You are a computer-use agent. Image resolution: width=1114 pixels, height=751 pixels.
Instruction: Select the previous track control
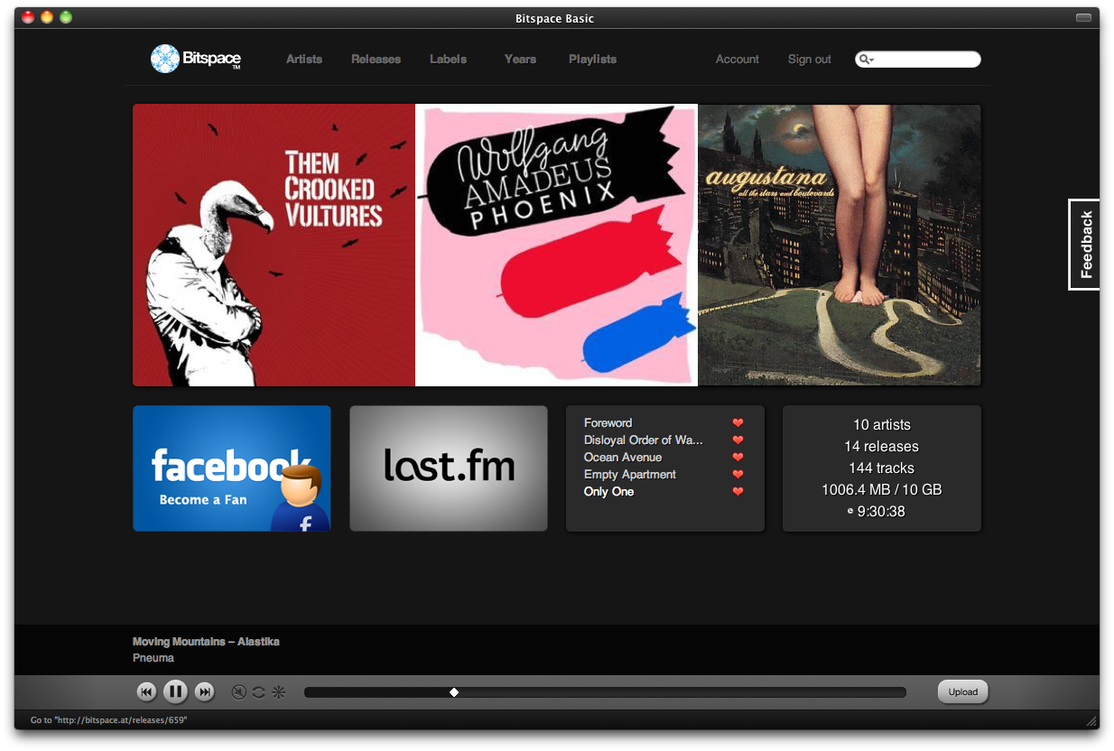pyautogui.click(x=147, y=691)
